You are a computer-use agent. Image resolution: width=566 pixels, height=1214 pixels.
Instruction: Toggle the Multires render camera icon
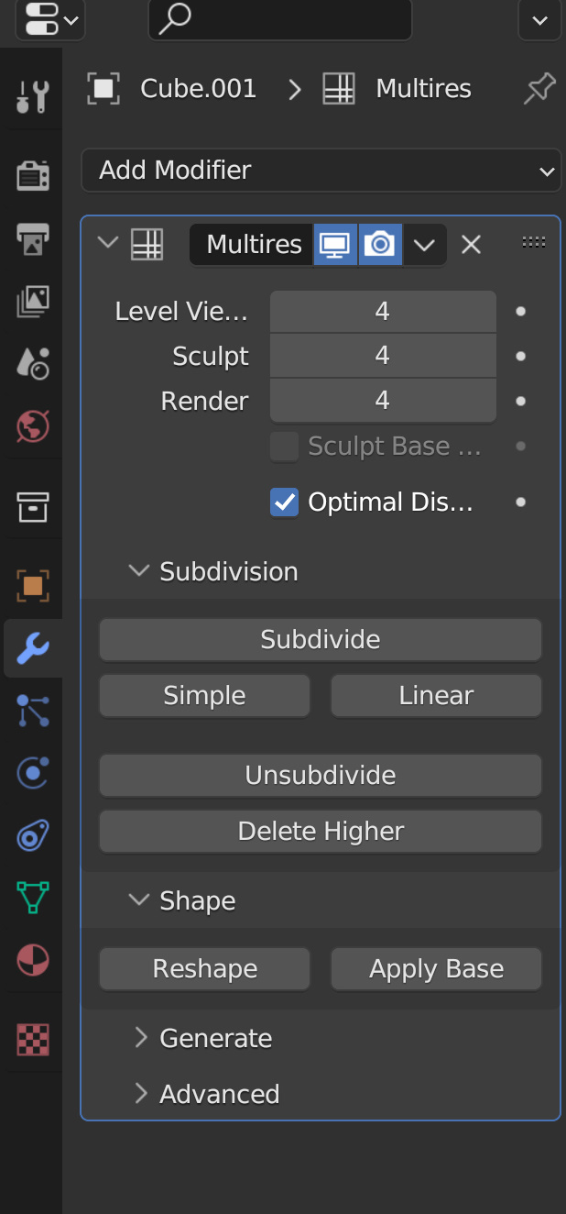point(380,244)
